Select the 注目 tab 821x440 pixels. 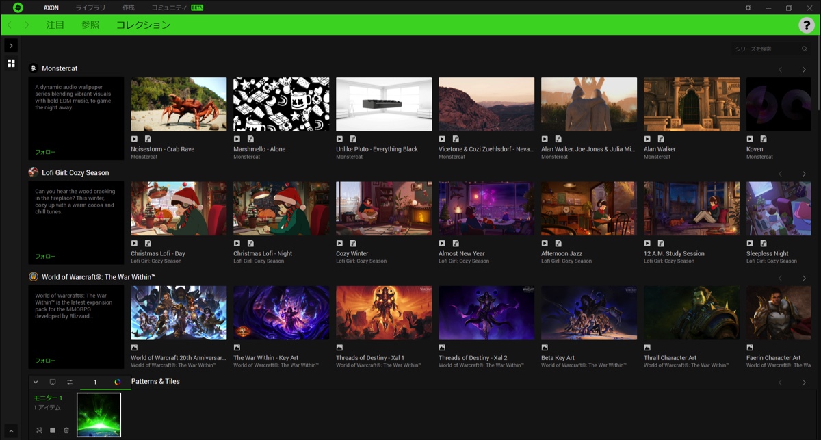(x=55, y=25)
